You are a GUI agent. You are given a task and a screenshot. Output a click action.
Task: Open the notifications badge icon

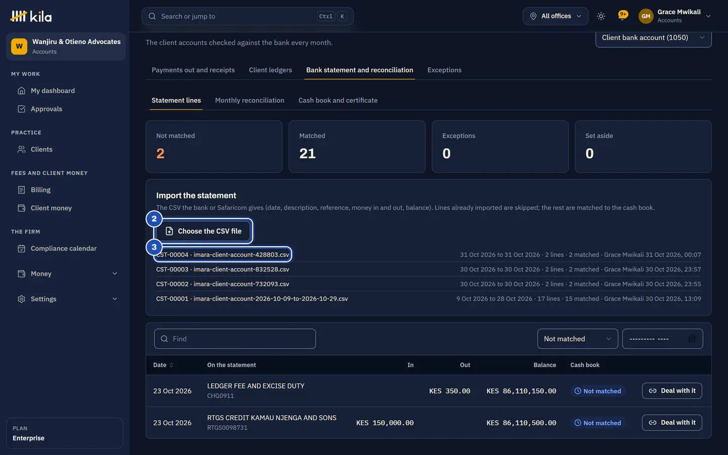point(623,16)
